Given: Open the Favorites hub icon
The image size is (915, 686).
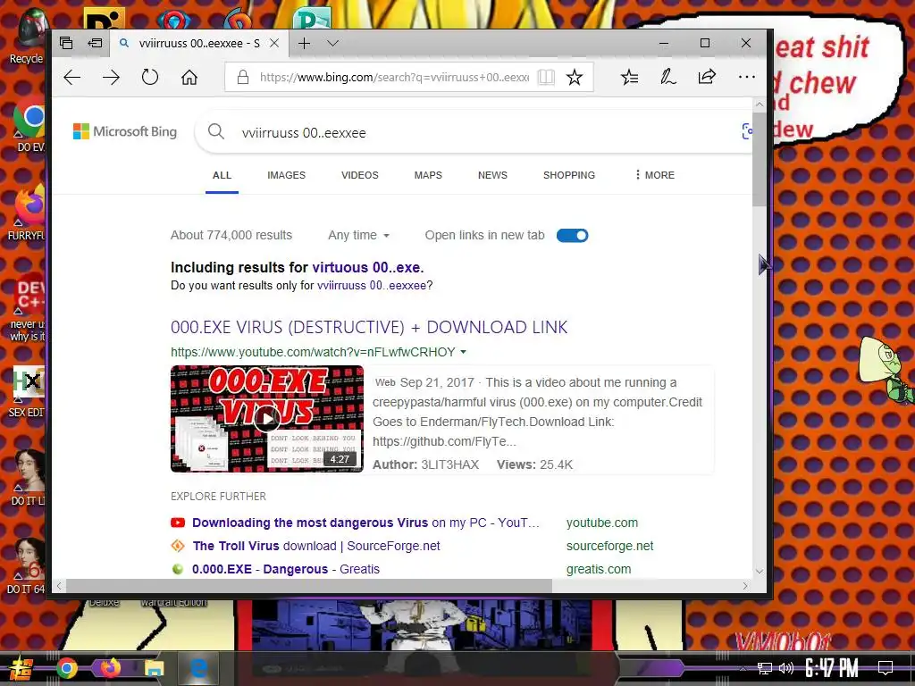Looking at the screenshot, I should point(629,77).
